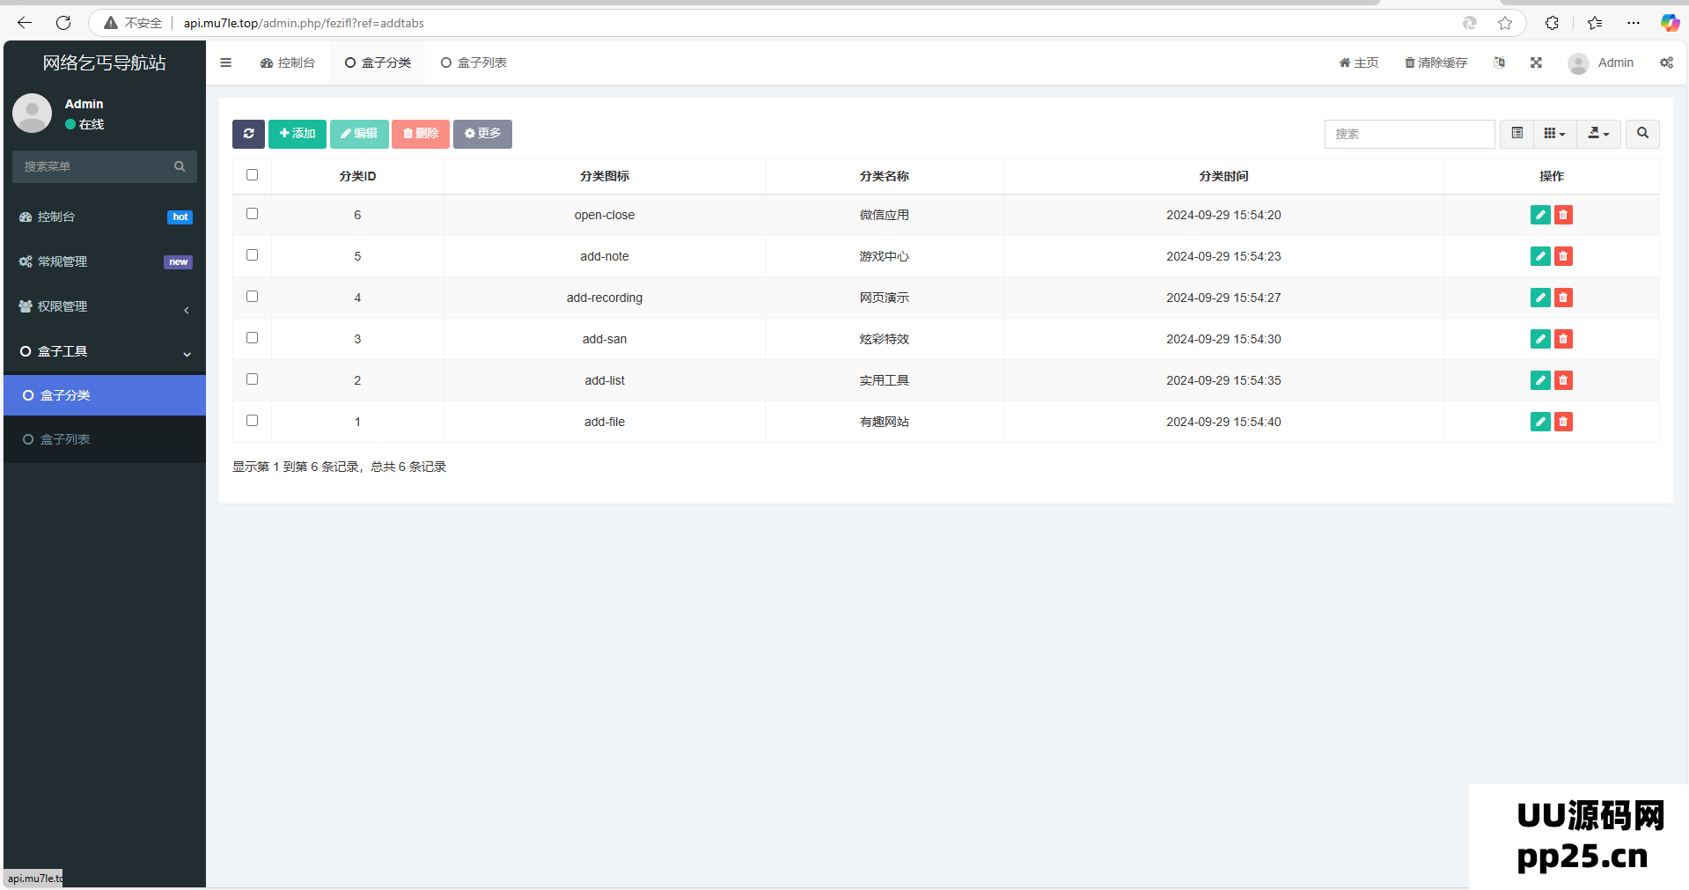Click the 清除缓存 link in header

pyautogui.click(x=1436, y=63)
